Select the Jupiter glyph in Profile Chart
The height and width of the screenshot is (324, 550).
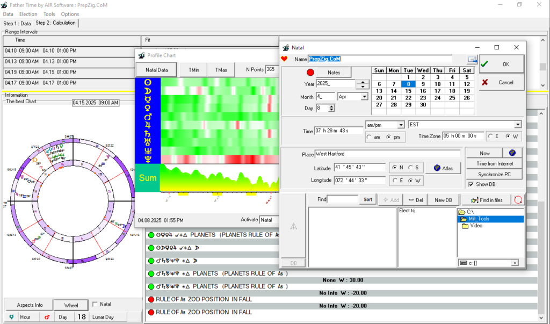tap(148, 125)
